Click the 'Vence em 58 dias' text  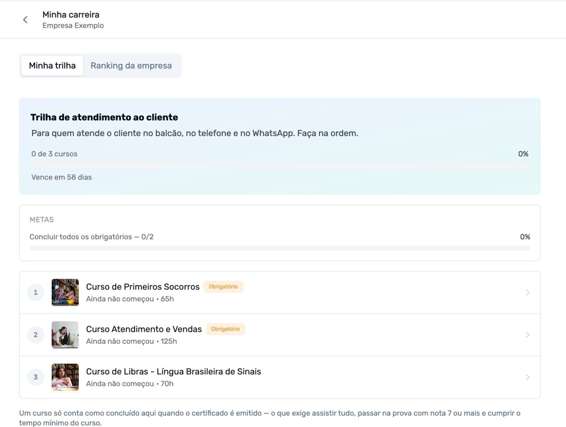(x=62, y=177)
